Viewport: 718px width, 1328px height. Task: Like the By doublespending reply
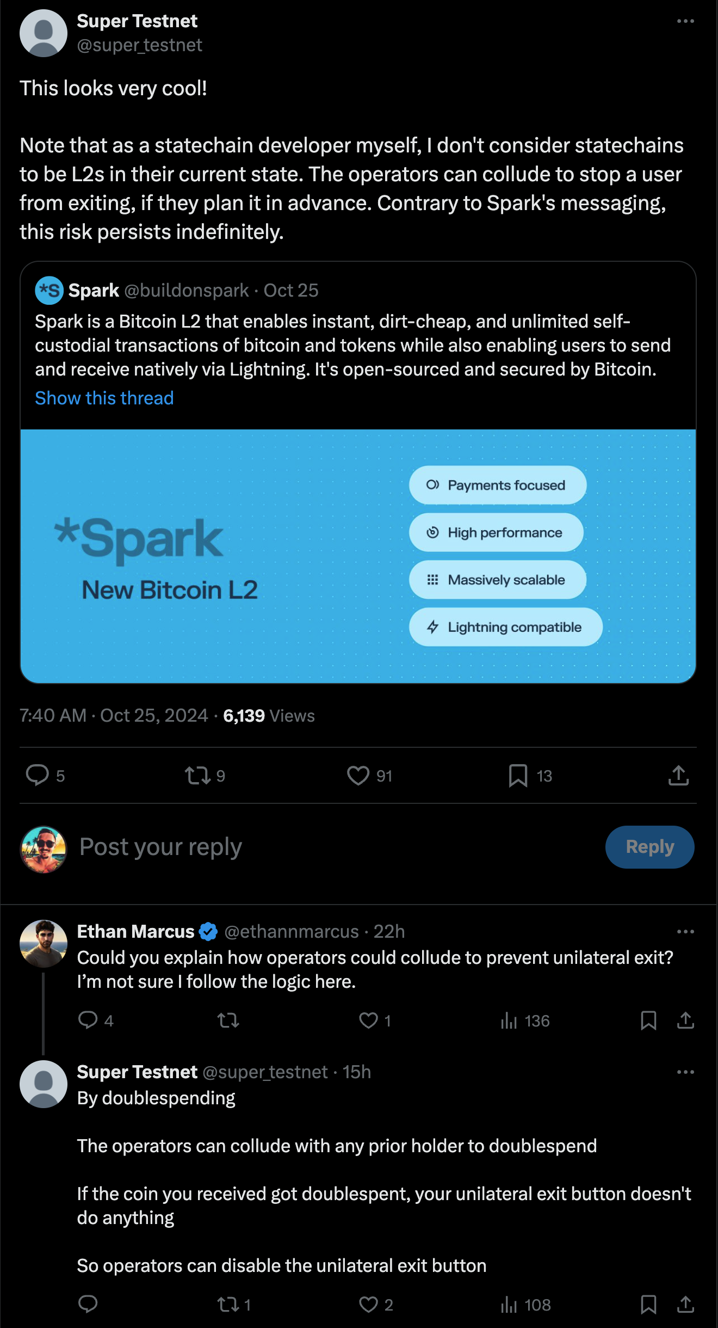tap(368, 1305)
